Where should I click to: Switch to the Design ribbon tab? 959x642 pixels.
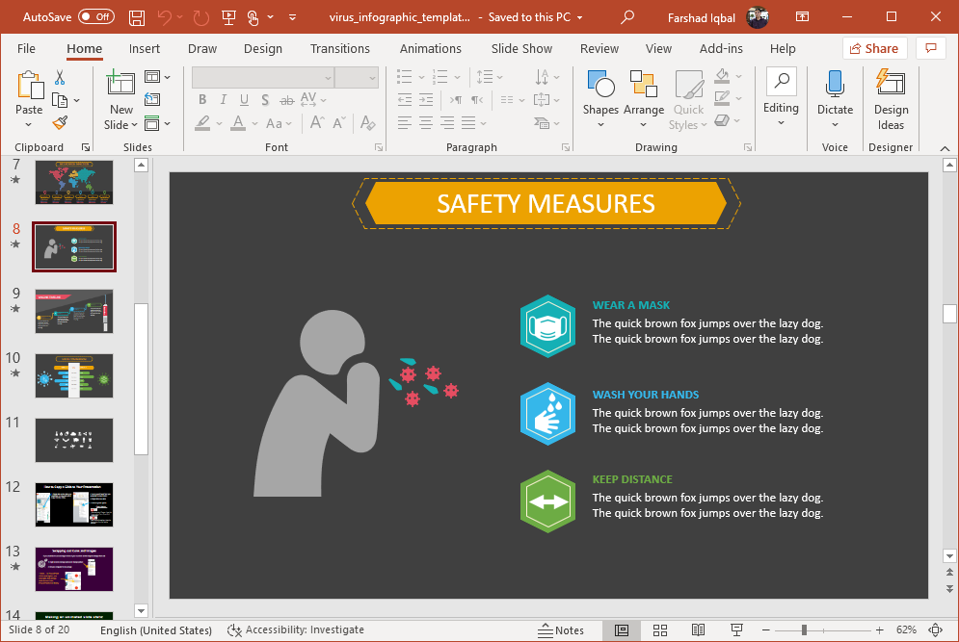[263, 49]
